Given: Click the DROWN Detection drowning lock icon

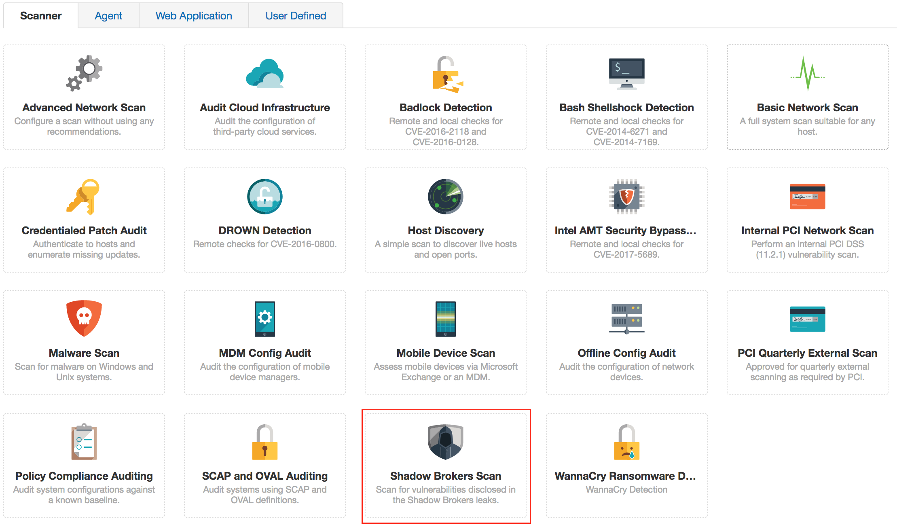Looking at the screenshot, I should (265, 197).
